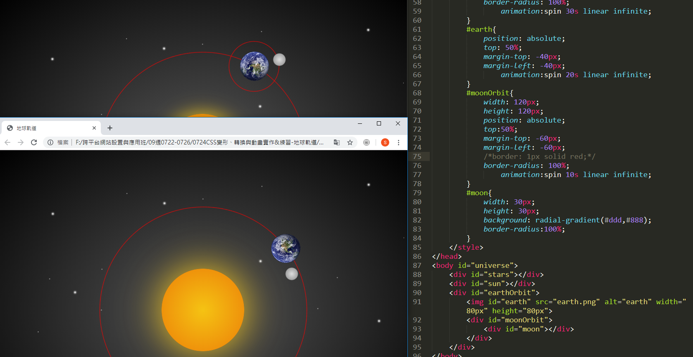693x357 pixels.
Task: Click the translate page icon
Action: (x=337, y=142)
